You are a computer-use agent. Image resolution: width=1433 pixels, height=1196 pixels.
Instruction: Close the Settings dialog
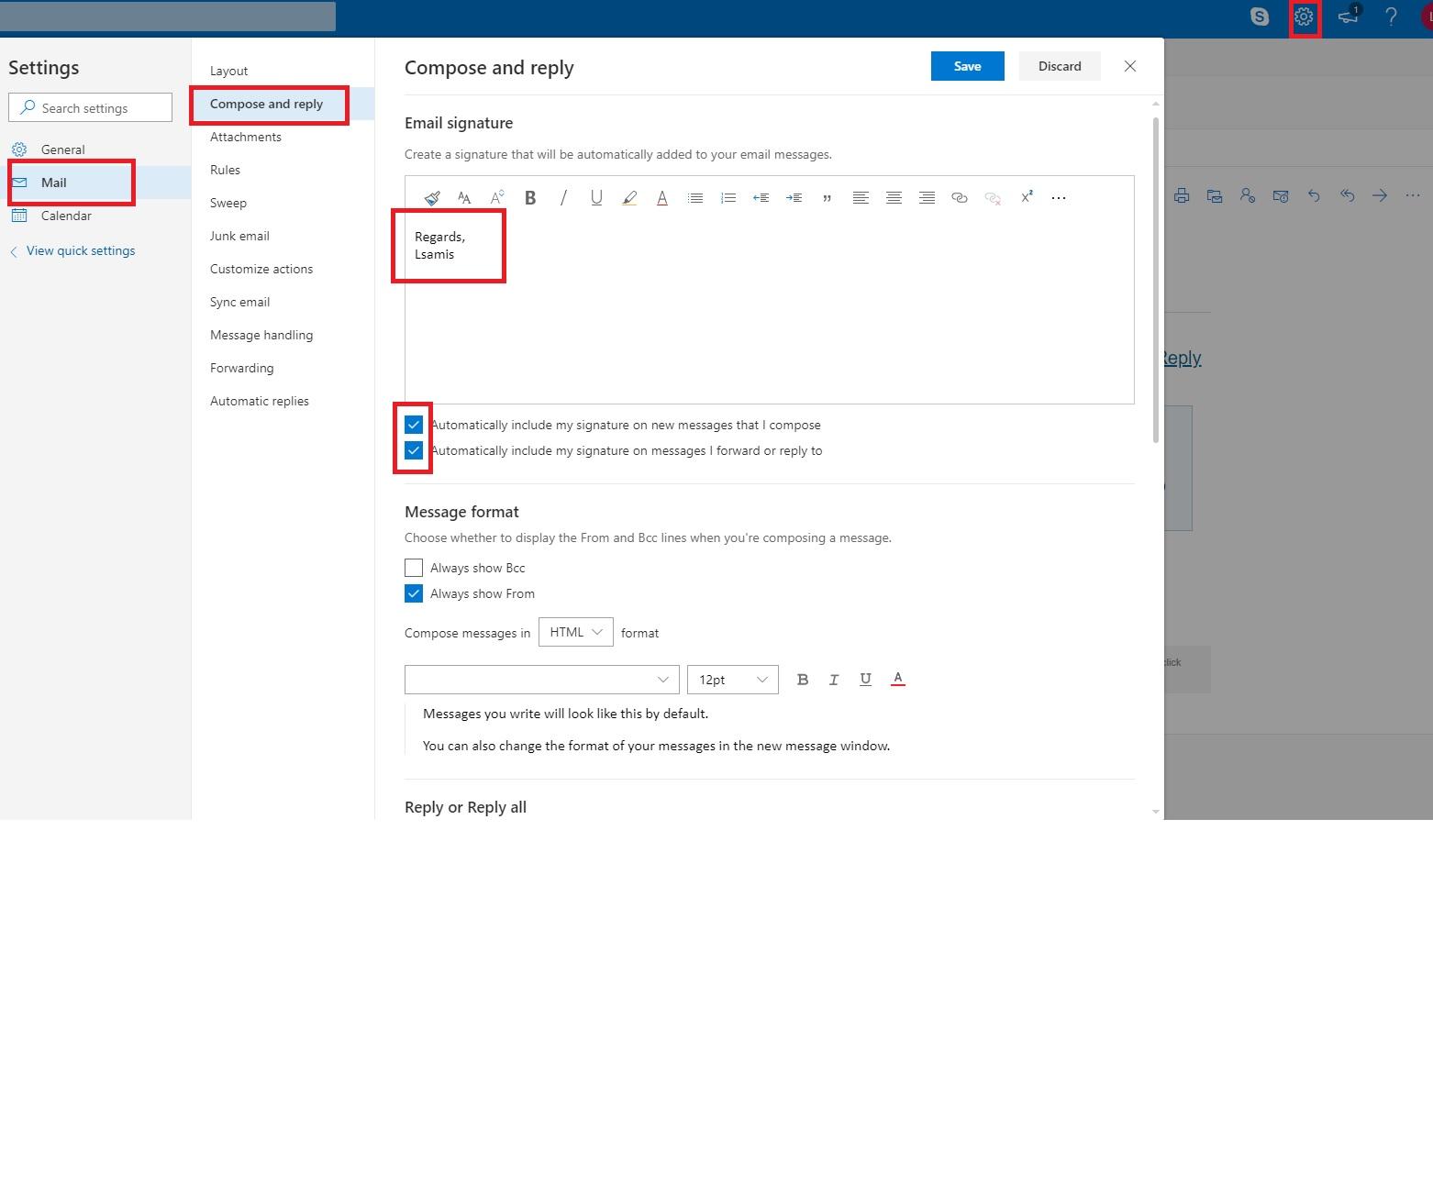pyautogui.click(x=1130, y=66)
